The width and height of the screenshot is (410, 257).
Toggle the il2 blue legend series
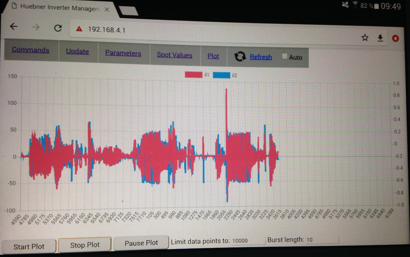pos(221,75)
